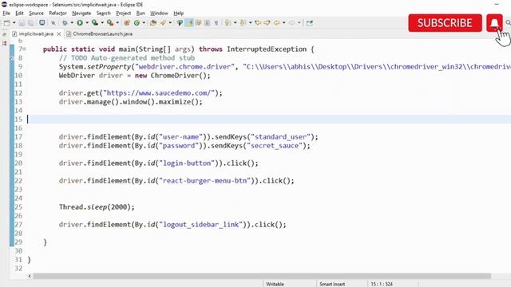Viewport: 511px width, 287px height.
Task: Click the Back navigation arrow icon
Action: [x=277, y=23]
